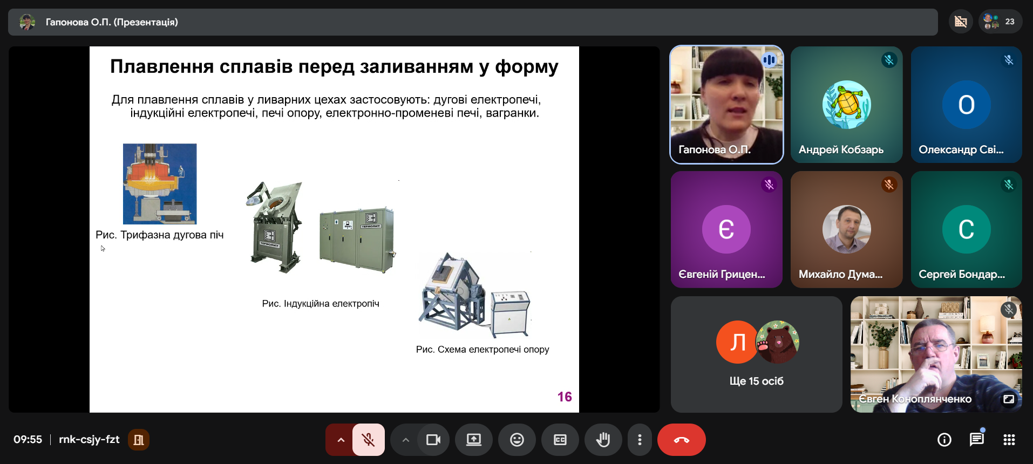Open the chat panel

pos(976,440)
